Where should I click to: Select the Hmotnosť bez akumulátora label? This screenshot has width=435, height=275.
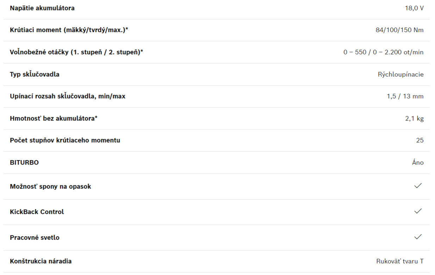[54, 118]
